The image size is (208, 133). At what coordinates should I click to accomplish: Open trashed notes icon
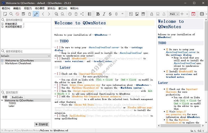click(76, 14)
